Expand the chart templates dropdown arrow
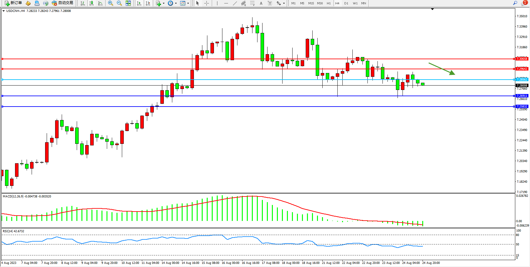Screen dimensions: 530x267 [x=188, y=3]
